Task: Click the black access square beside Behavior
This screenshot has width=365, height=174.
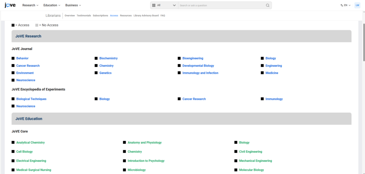Action: click(x=13, y=58)
